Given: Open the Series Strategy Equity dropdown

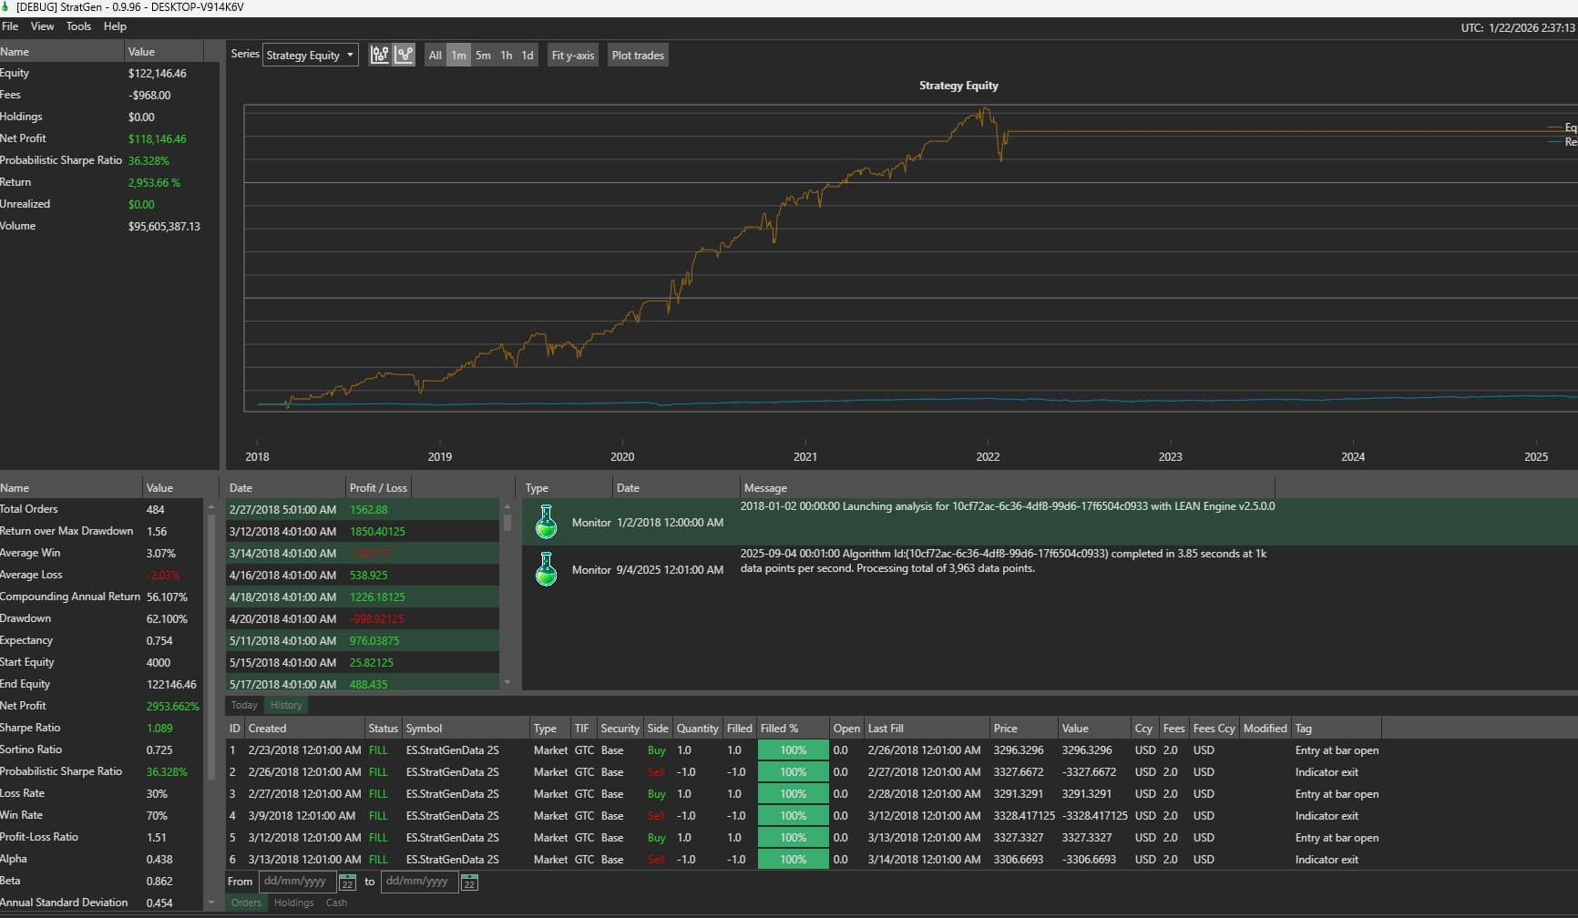Looking at the screenshot, I should [x=310, y=55].
